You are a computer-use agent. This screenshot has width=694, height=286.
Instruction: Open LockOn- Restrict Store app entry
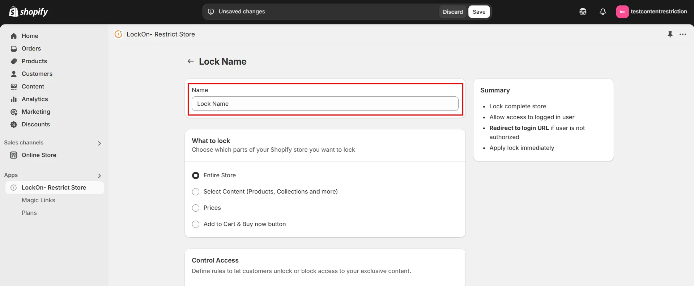point(55,187)
